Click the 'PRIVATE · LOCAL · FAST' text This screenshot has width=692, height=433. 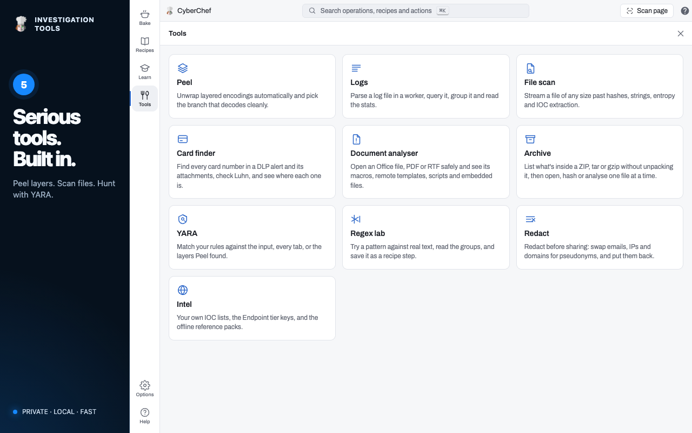59,412
